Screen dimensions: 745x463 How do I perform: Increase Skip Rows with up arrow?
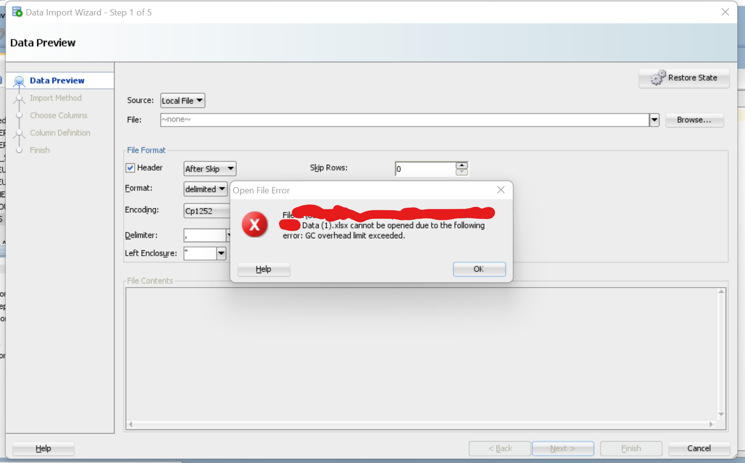click(462, 165)
